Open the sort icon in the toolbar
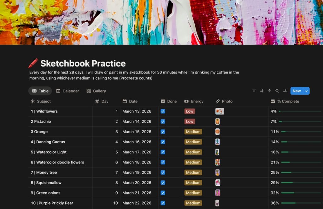 tap(261, 91)
